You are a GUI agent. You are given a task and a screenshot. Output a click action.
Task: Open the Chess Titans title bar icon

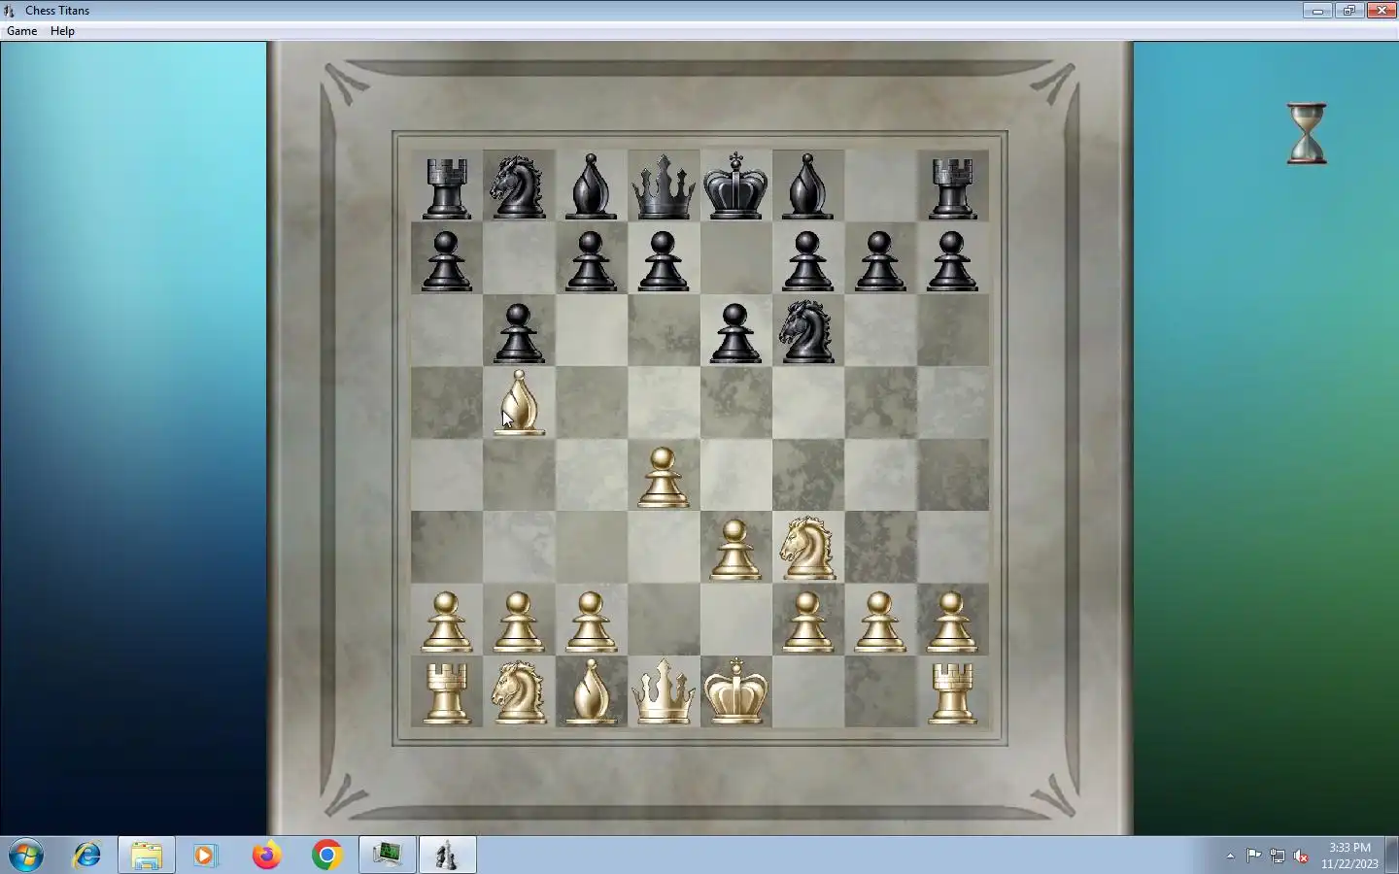coord(10,11)
